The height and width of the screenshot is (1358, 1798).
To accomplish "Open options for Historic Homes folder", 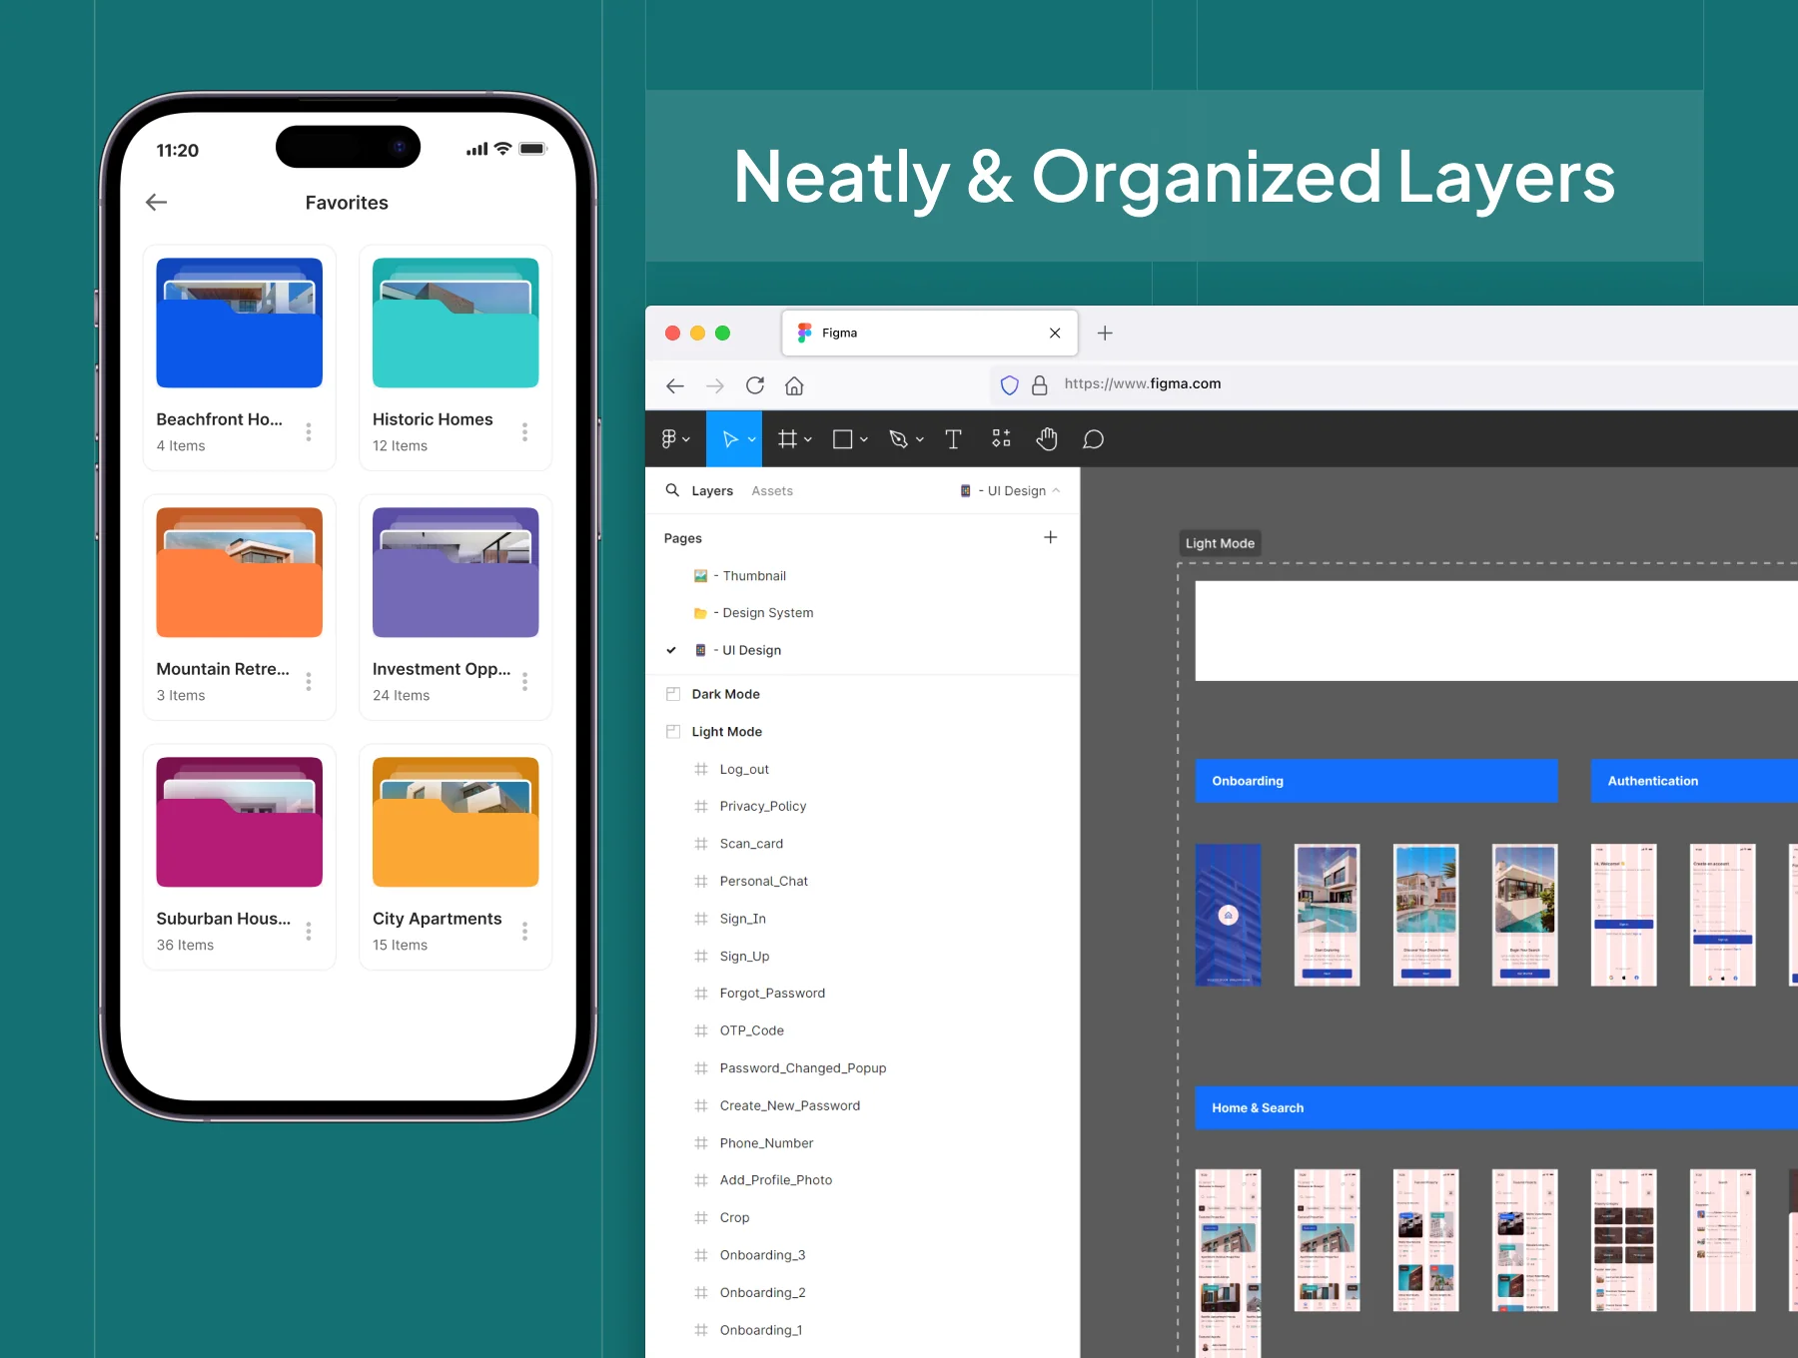I will [524, 432].
